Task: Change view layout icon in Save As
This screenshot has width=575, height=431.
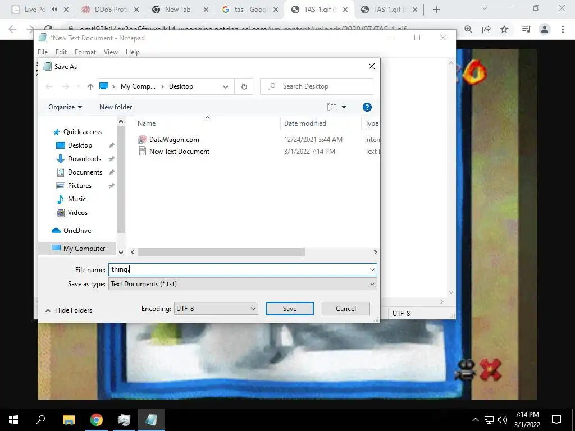Action: 331,107
